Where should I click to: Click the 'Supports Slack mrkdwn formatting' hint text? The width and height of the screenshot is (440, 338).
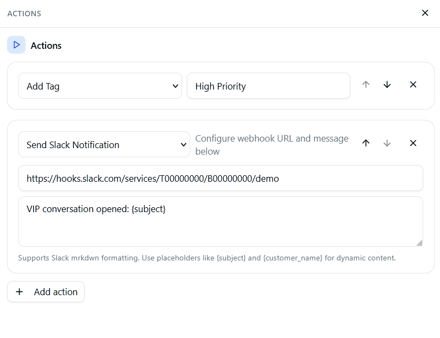coord(207,258)
